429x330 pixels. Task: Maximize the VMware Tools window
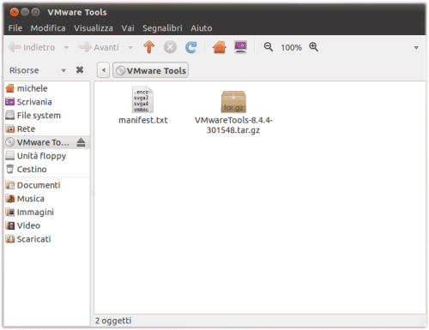point(35,12)
